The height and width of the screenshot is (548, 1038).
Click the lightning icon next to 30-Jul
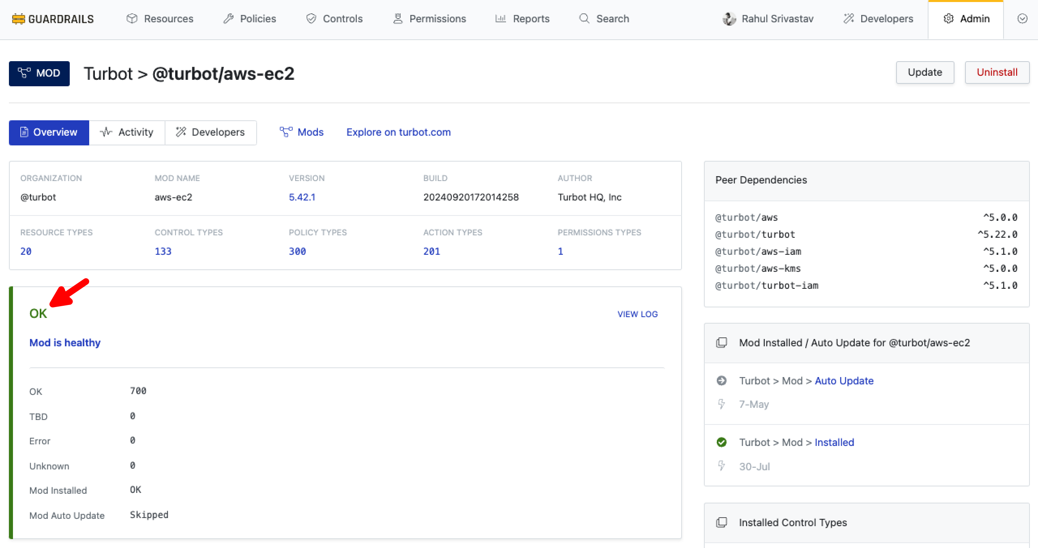(x=721, y=466)
